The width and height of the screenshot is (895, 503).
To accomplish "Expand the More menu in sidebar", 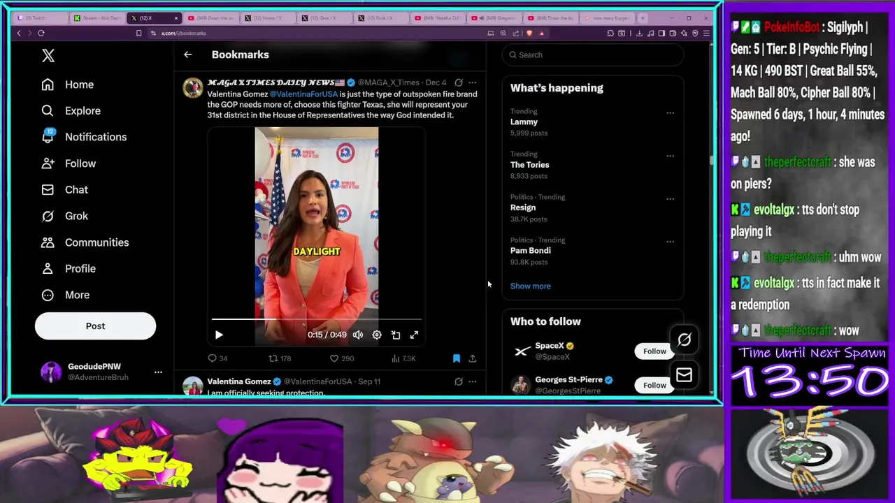I will (x=65, y=295).
